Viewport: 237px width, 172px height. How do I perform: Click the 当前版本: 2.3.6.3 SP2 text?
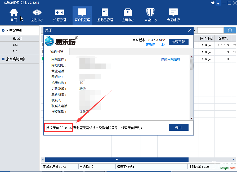click(149, 40)
